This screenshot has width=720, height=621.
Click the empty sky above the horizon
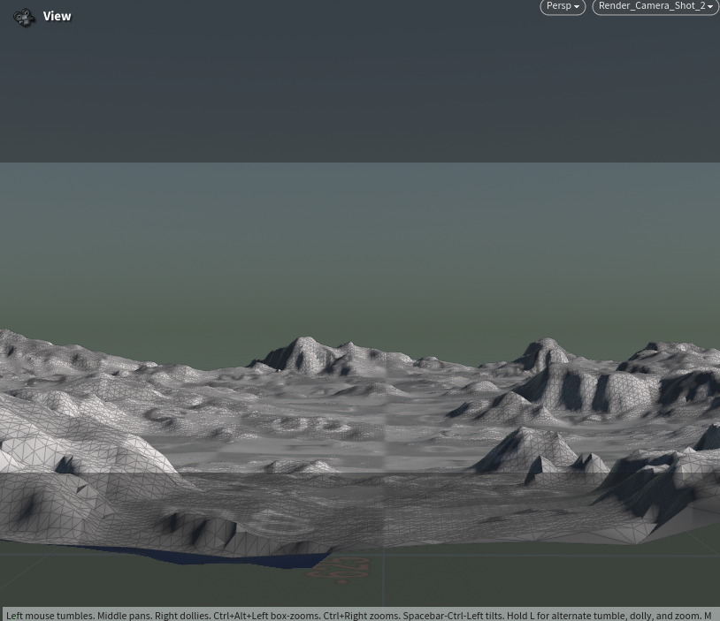pos(354,247)
